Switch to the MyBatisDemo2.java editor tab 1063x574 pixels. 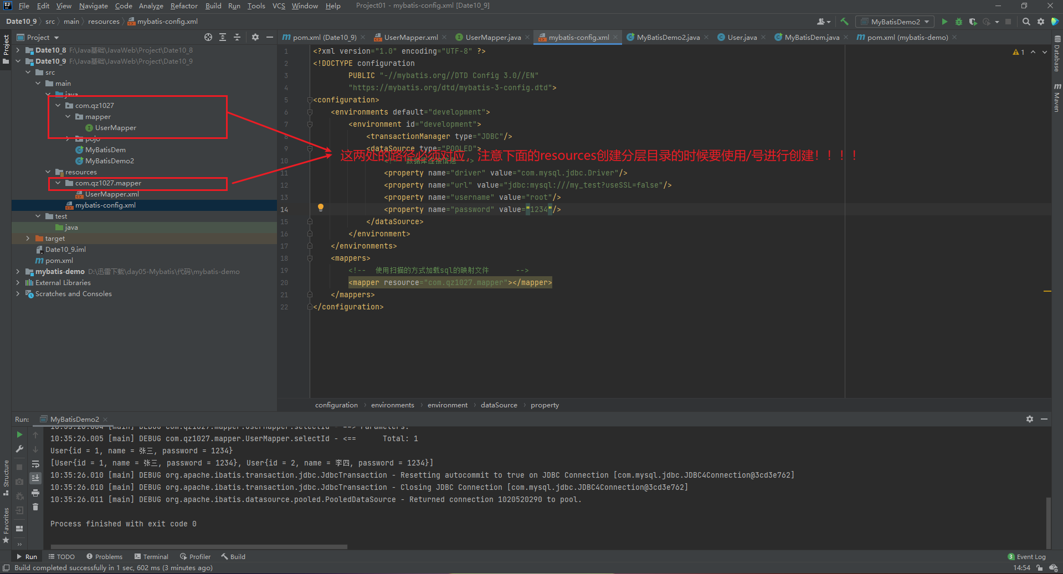668,37
